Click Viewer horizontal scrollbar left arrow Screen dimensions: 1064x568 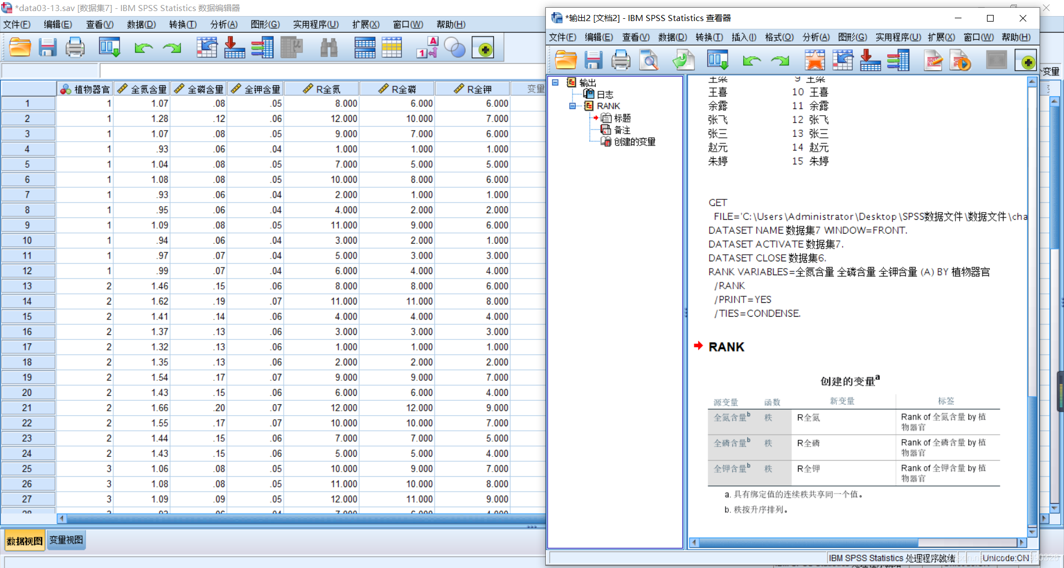point(694,543)
